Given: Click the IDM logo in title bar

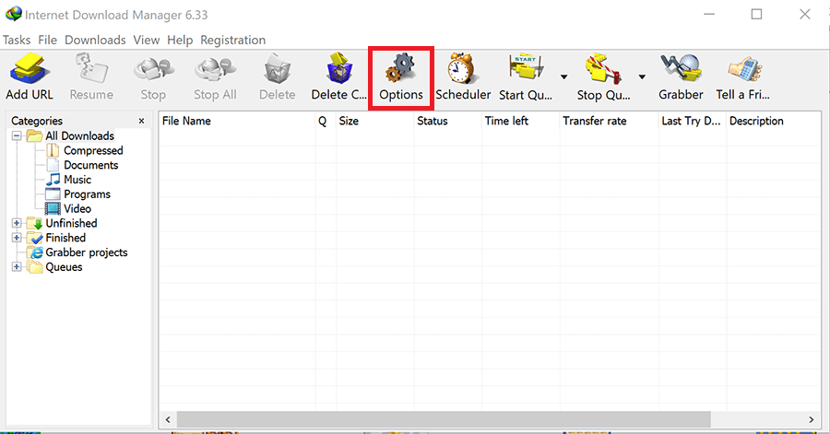Looking at the screenshot, I should point(13,14).
